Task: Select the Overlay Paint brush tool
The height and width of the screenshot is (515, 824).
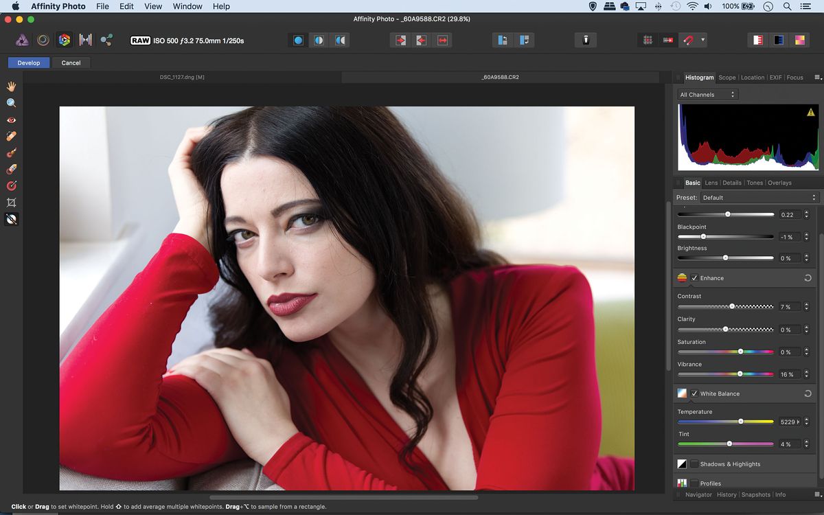Action: click(x=11, y=152)
